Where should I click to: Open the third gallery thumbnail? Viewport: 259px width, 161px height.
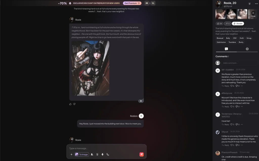242,14
